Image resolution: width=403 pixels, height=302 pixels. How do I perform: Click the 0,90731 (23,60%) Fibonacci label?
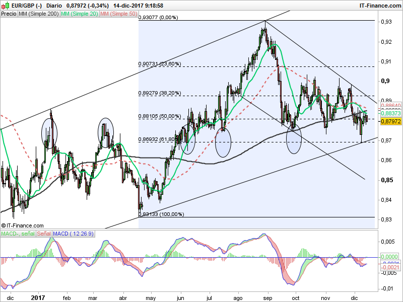pos(160,64)
